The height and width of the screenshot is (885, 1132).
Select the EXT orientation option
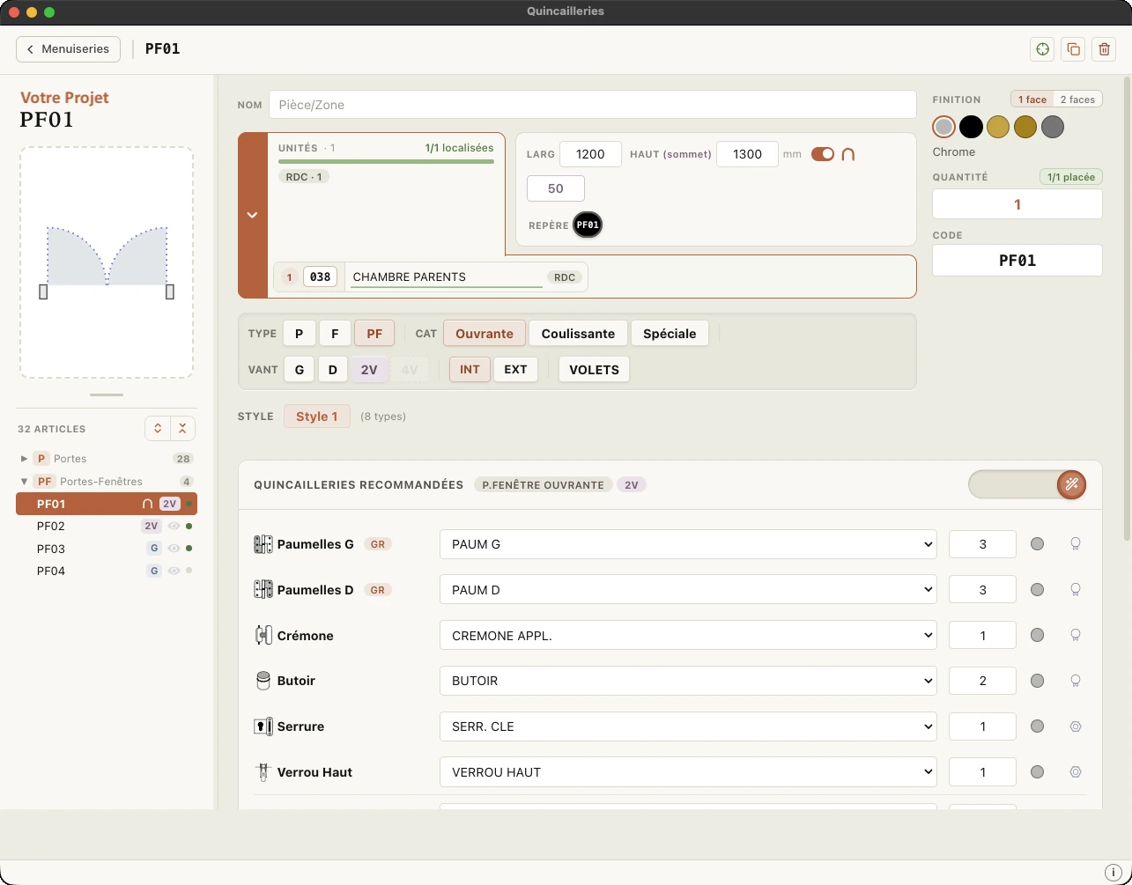point(515,369)
